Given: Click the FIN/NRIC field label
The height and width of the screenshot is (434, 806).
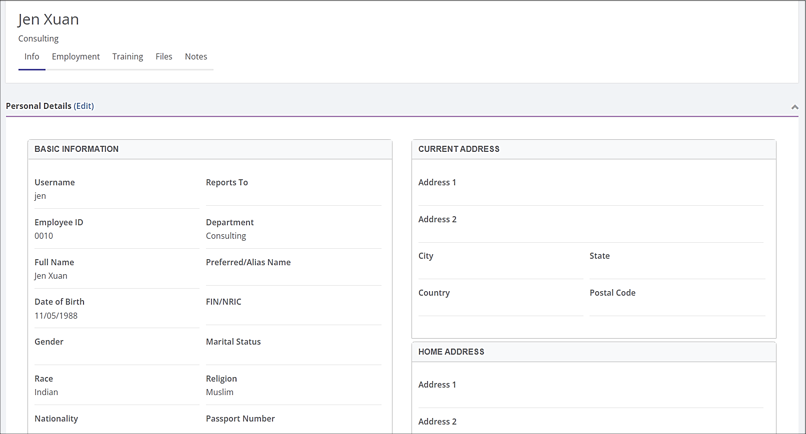Looking at the screenshot, I should tap(224, 302).
